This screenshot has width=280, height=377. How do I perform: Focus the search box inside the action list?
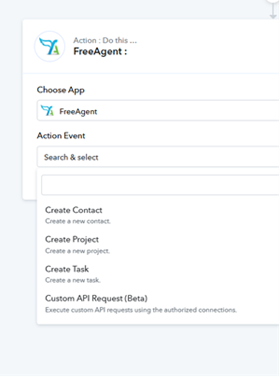160,185
